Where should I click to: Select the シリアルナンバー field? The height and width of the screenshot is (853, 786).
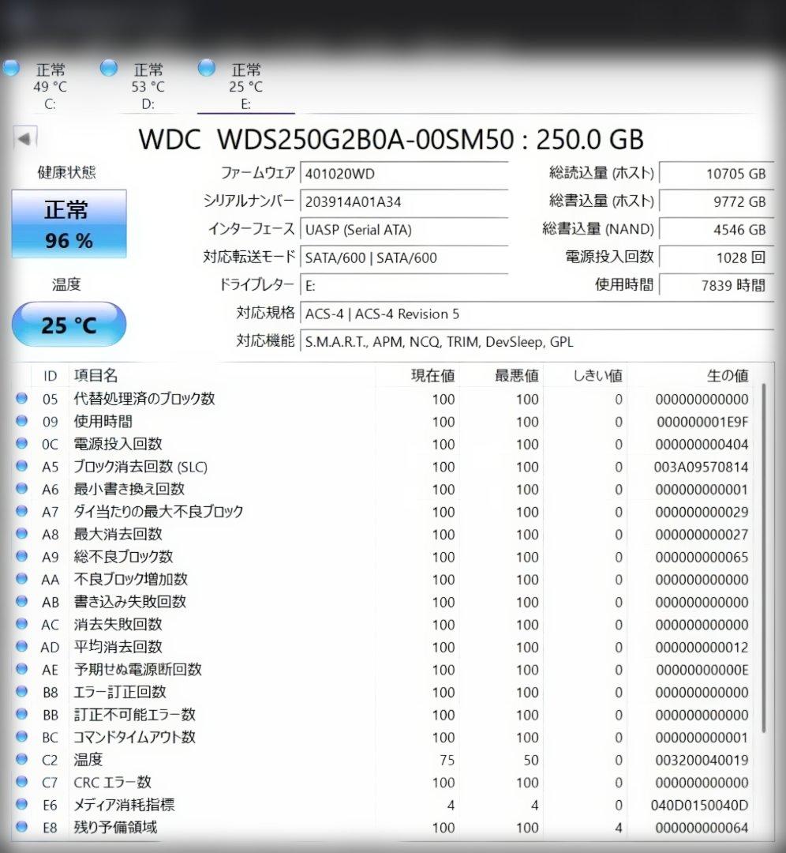[x=405, y=201]
